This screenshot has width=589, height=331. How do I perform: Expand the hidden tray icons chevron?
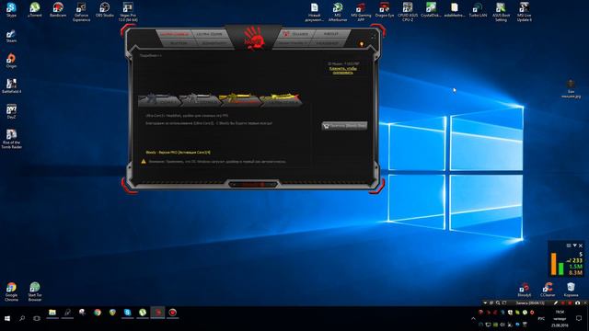(473, 319)
